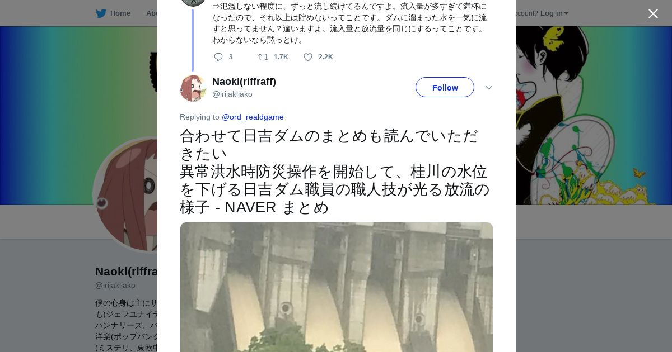Expand tweet options chevron beside Follow

pyautogui.click(x=488, y=88)
